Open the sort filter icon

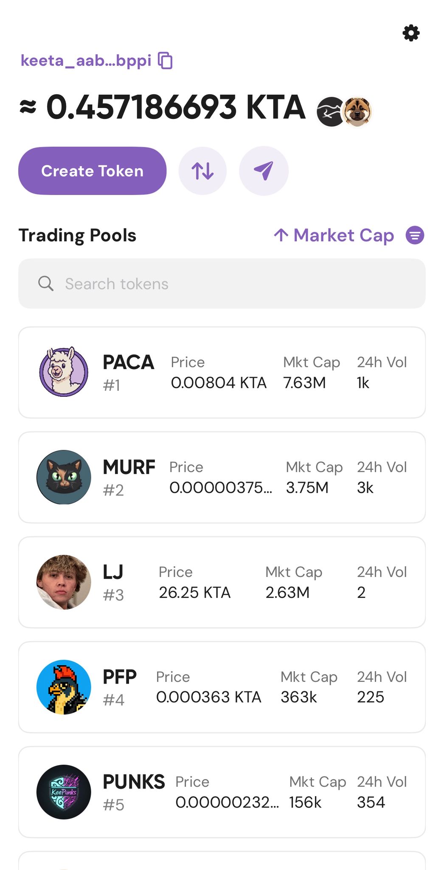tap(415, 235)
